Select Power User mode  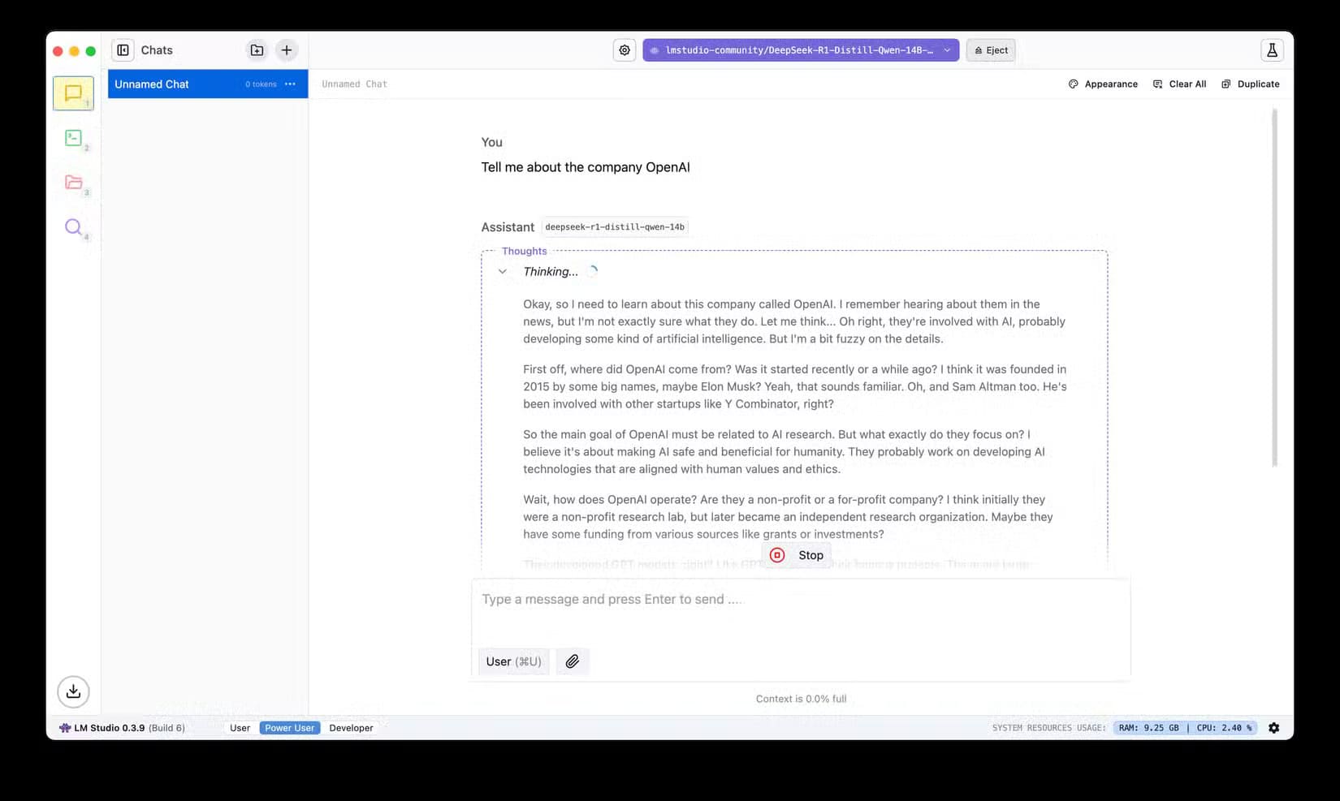290,728
